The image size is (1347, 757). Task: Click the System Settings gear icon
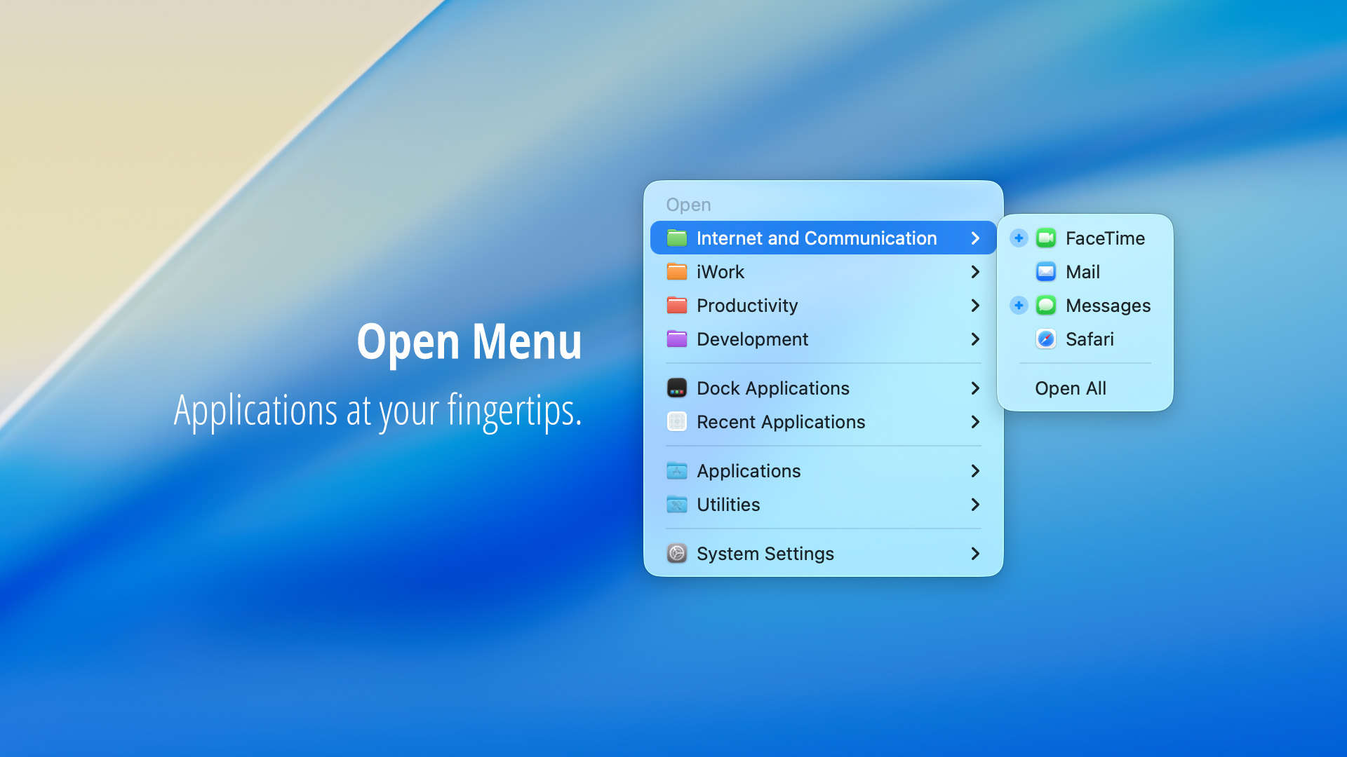(x=677, y=554)
